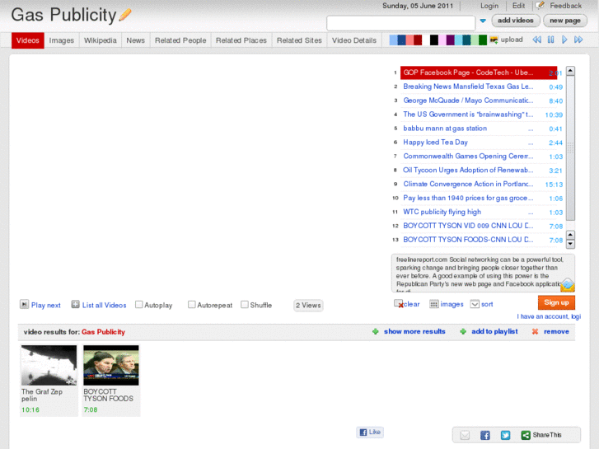Click 'I have an account, login' link
Screen dimensions: 599x449
(549, 316)
